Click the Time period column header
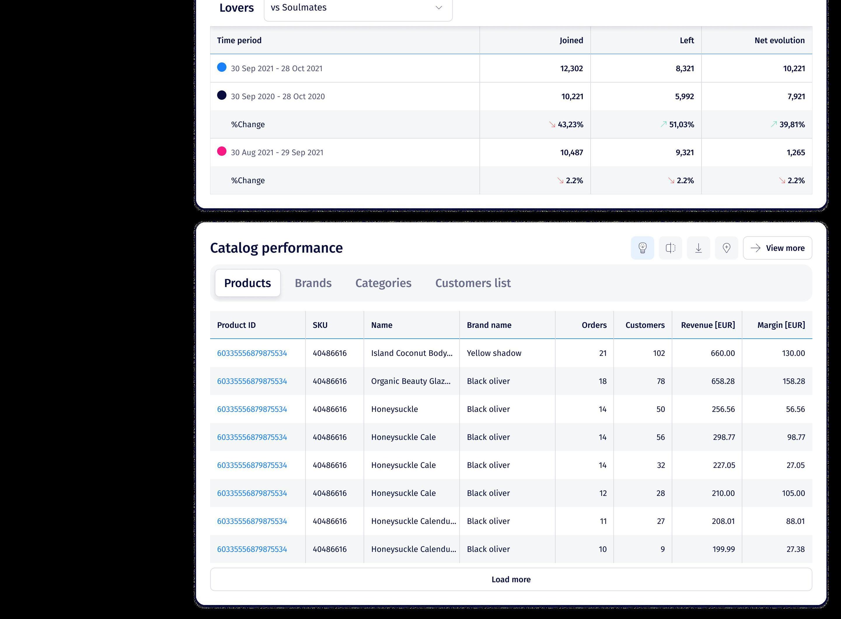This screenshot has height=619, width=841. point(345,41)
